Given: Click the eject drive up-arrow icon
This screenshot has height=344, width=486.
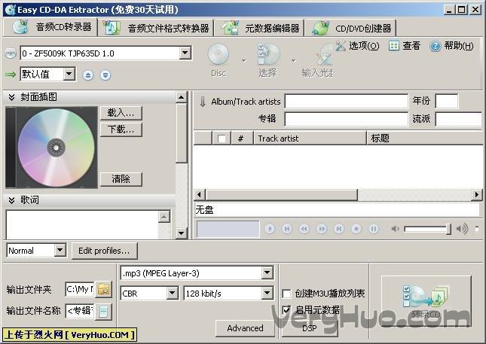Looking at the screenshot, I should pos(88,75).
